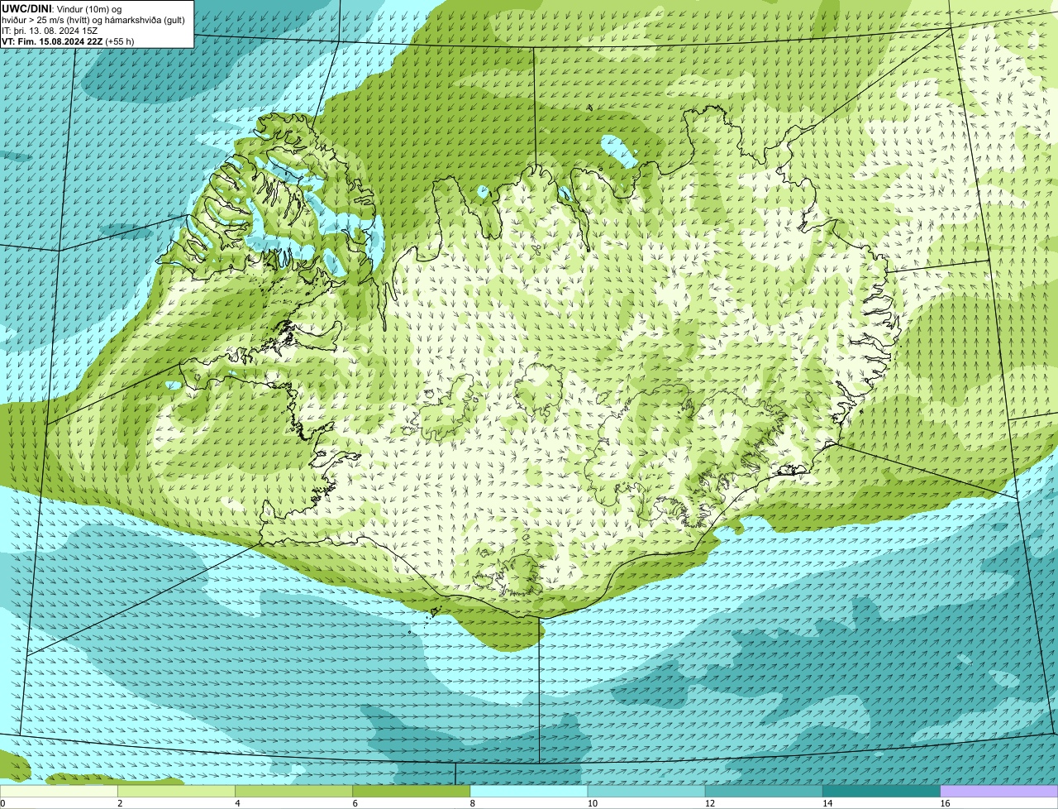1058x809 pixels.
Task: Click the scale label '10'
Action: pos(593,803)
